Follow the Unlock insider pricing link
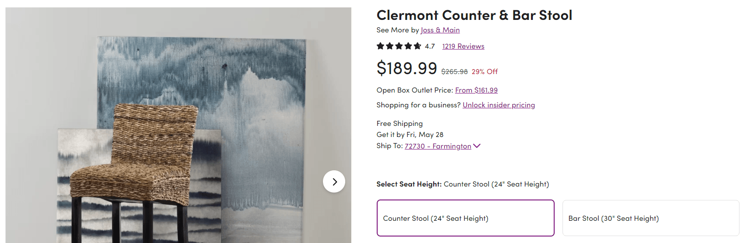This screenshot has height=243, width=746. click(x=499, y=105)
